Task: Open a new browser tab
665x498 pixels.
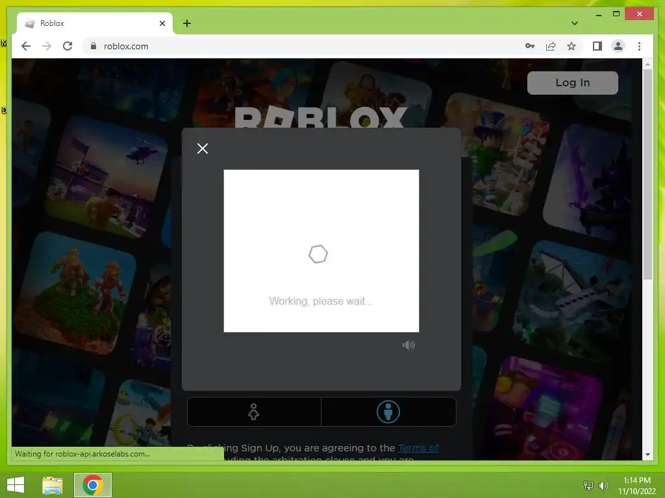Action: pos(187,23)
